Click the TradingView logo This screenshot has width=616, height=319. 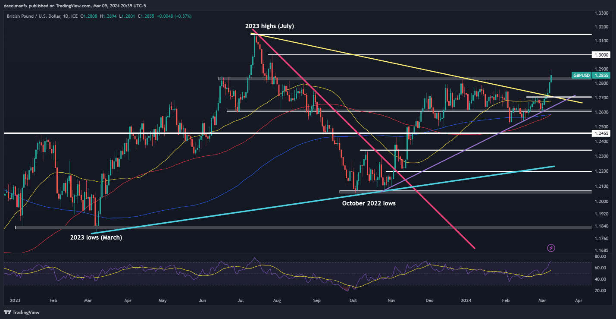(x=22, y=312)
